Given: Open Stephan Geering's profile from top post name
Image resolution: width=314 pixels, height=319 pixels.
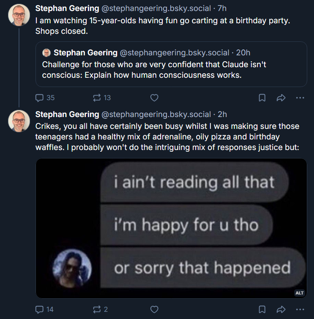Looking at the screenshot, I should point(67,8).
